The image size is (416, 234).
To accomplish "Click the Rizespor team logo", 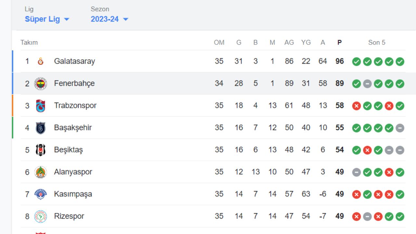I will pos(41,216).
